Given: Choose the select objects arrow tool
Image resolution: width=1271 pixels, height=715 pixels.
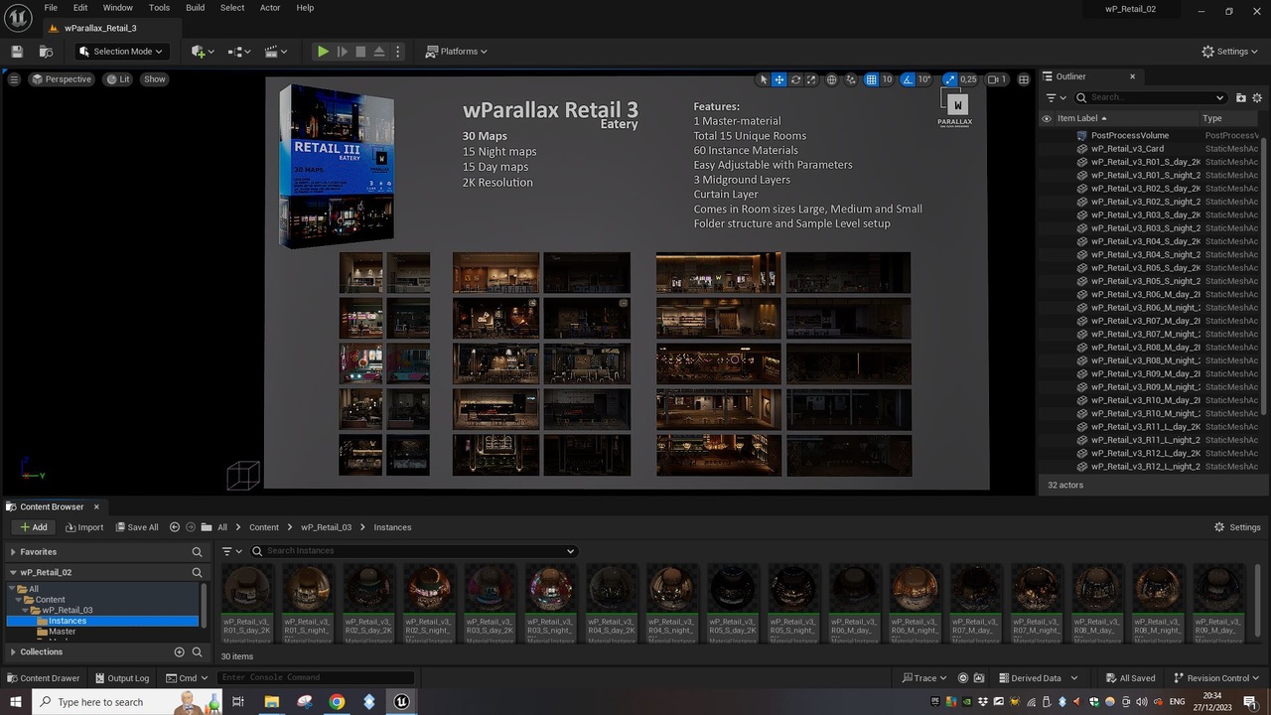Looking at the screenshot, I should 764,79.
